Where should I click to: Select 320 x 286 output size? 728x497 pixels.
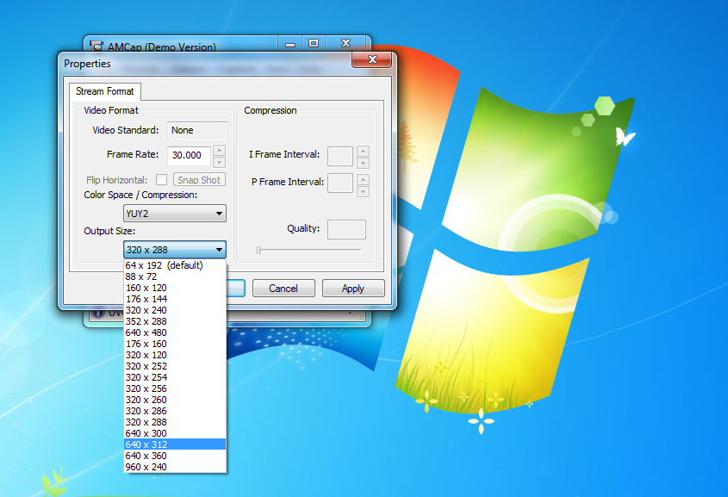click(175, 411)
